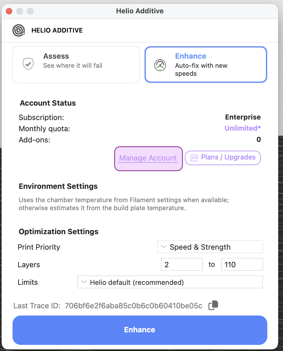Close the Helio Additive window

click(9, 11)
